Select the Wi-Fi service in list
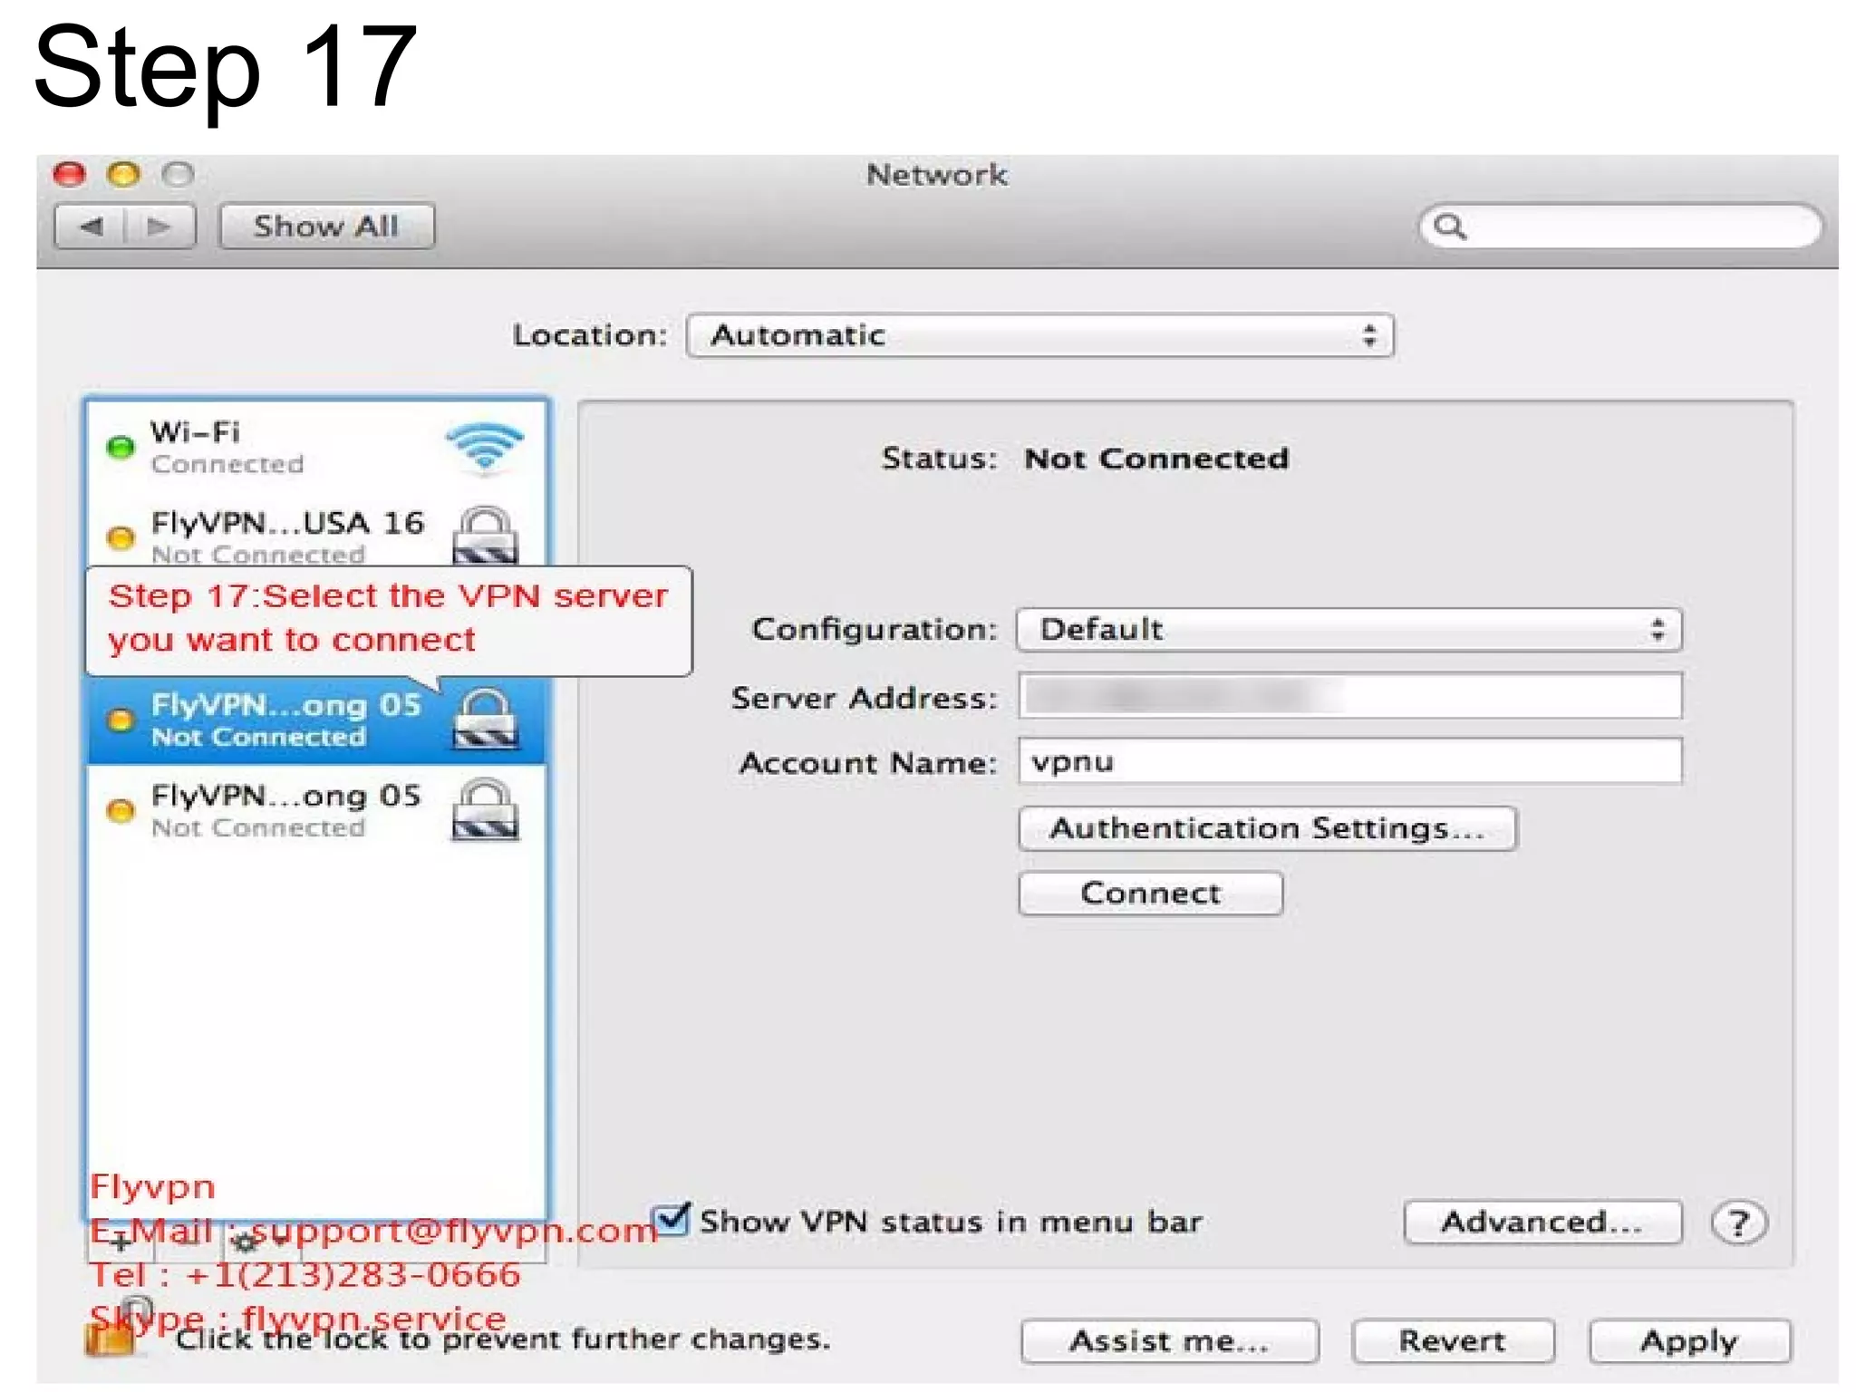 [x=316, y=447]
